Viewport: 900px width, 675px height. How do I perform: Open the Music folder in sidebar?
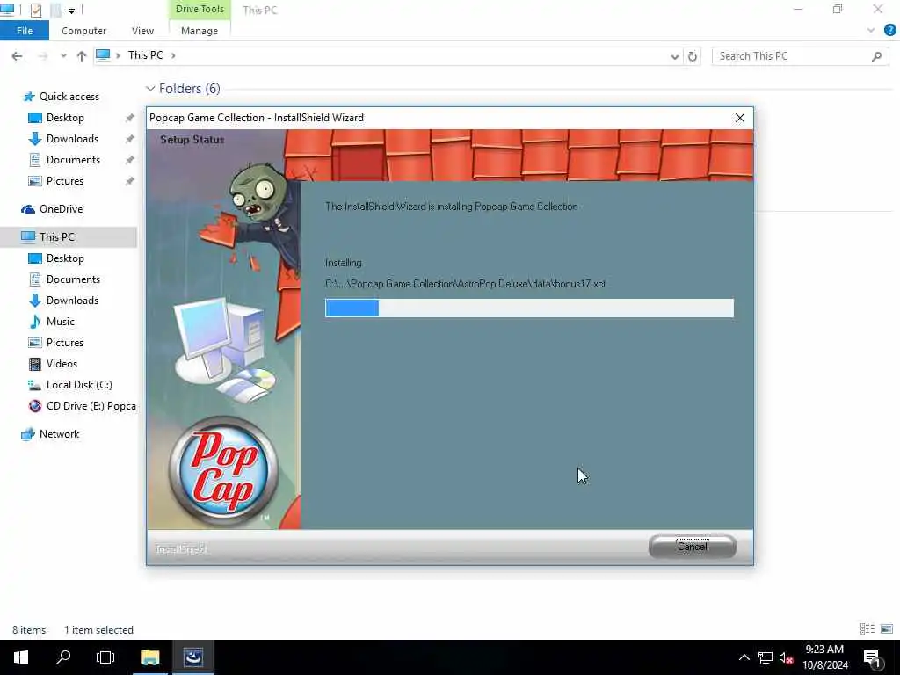61,322
